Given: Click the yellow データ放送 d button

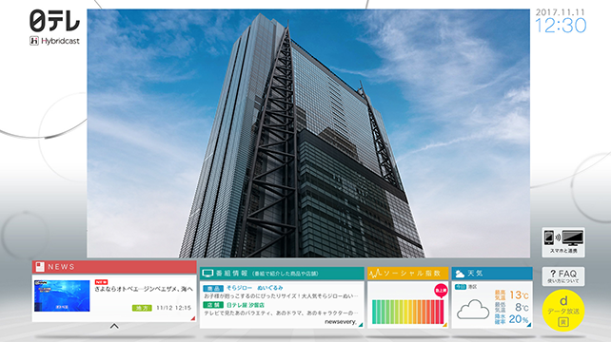Looking at the screenshot, I should click(x=563, y=310).
